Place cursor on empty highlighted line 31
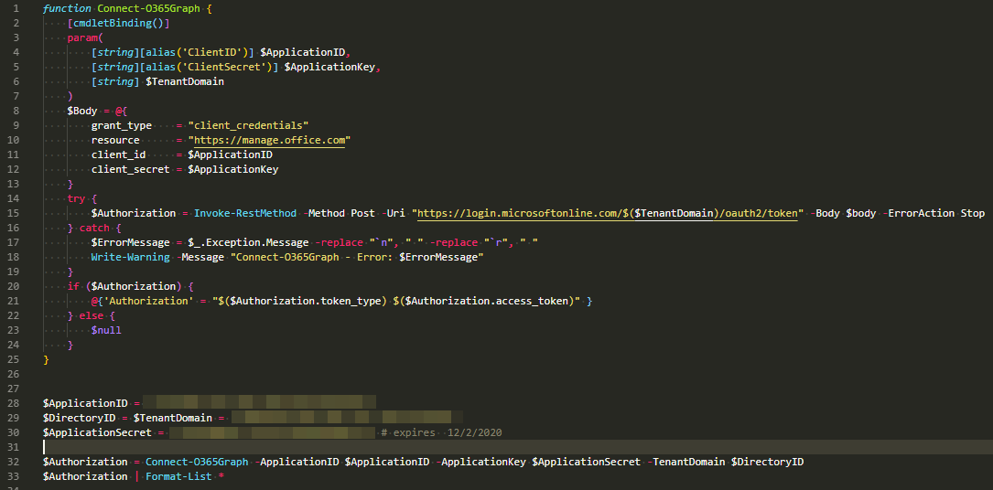This screenshot has width=993, height=490. click(x=458, y=447)
